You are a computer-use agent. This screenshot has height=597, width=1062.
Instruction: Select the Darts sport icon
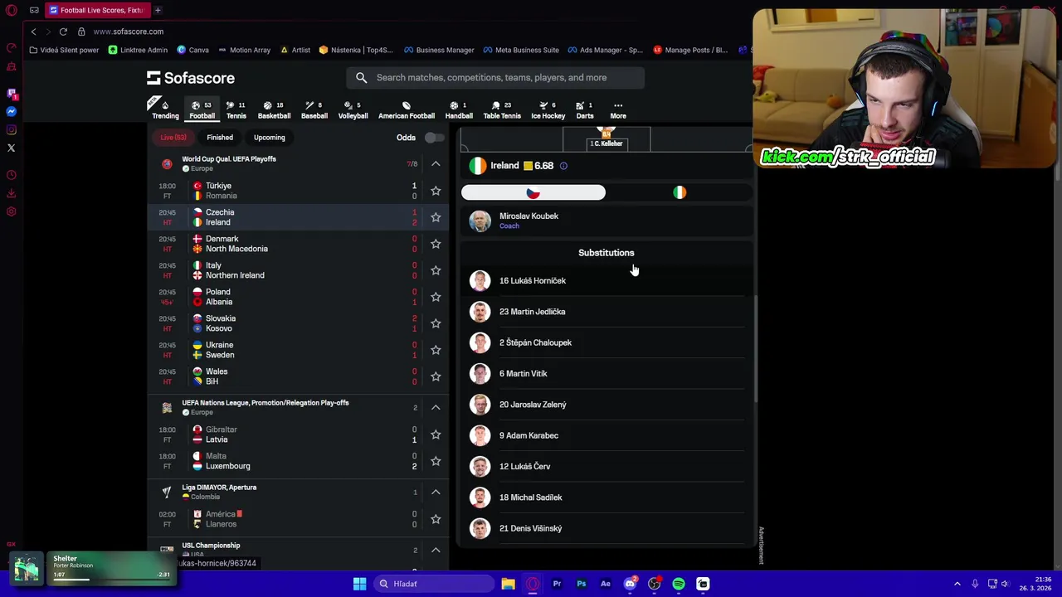[x=585, y=109]
